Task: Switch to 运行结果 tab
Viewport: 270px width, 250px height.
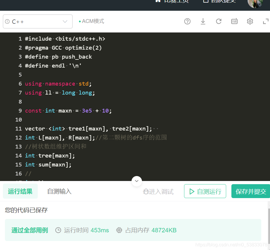Action: [20, 191]
